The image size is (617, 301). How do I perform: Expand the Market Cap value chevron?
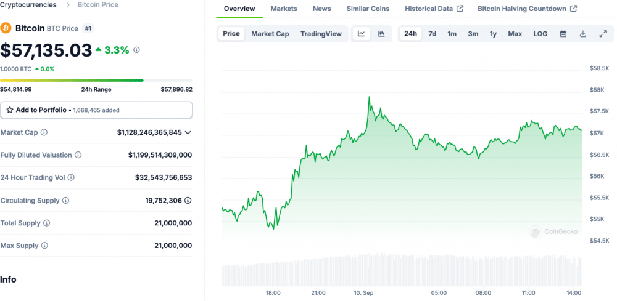click(x=188, y=132)
